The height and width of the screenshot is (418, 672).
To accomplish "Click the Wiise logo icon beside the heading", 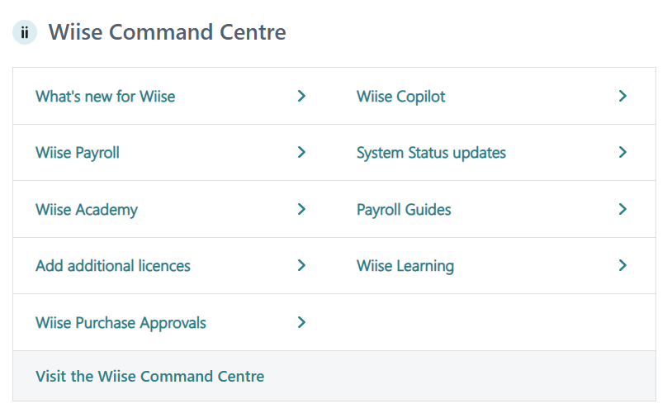I will click(25, 33).
